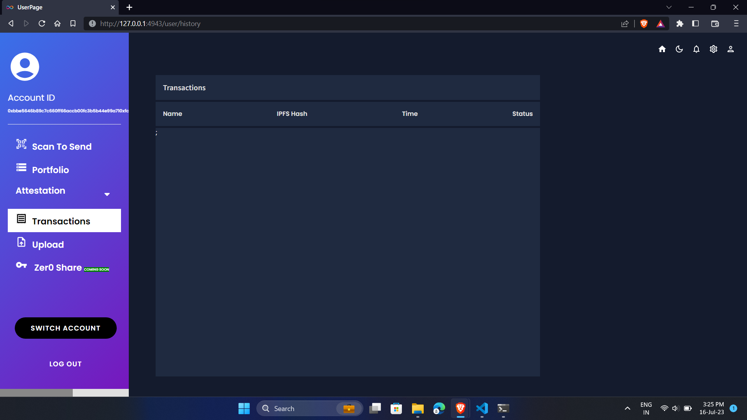Click the large account avatar
The width and height of the screenshot is (747, 420).
pos(25,66)
